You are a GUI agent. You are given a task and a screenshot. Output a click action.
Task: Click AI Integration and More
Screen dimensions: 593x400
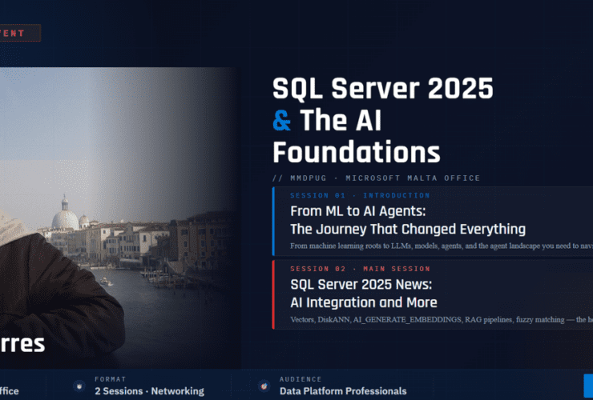pyautogui.click(x=364, y=302)
